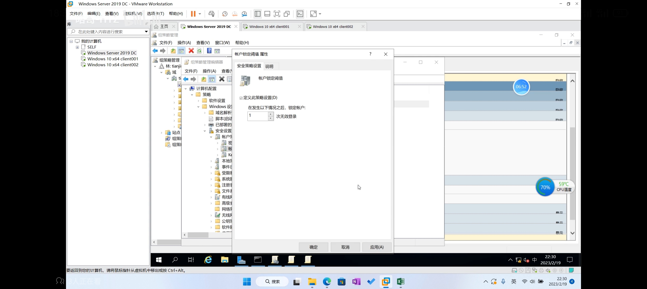The image size is (647, 289).
Task: Click the up one level folder icon in Group Policy Management
Action: coord(173,51)
